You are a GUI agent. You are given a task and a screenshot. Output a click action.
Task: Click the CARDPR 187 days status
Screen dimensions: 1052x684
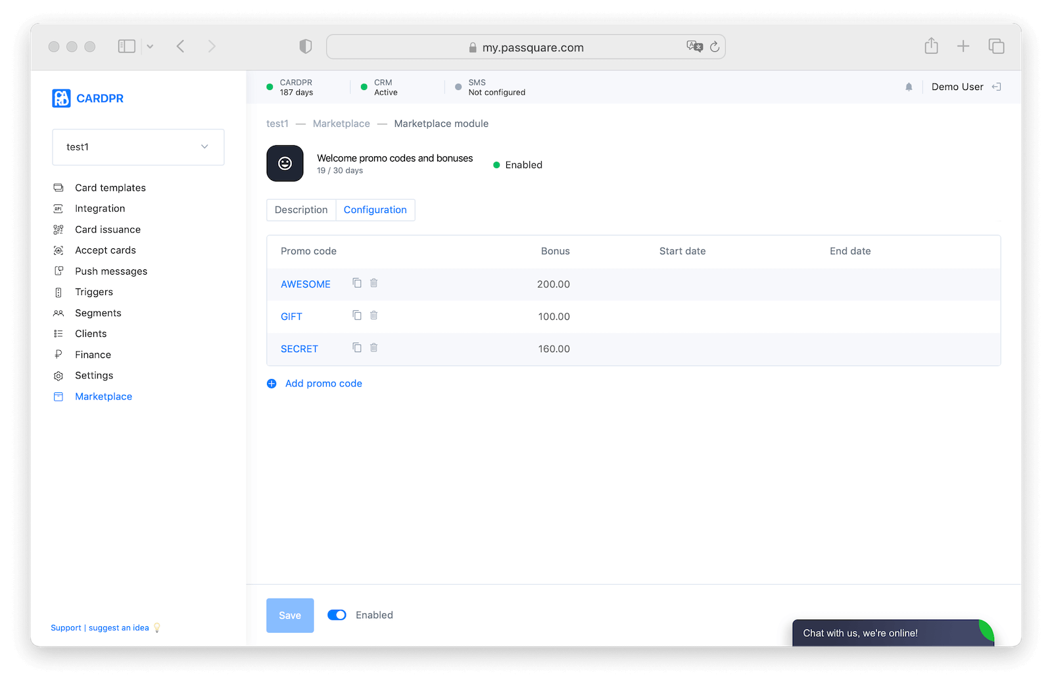[290, 87]
